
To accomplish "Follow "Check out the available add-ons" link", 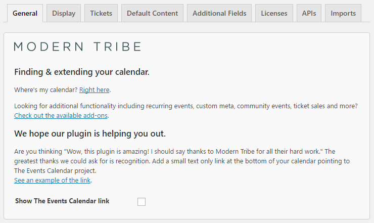I will click(x=61, y=115).
